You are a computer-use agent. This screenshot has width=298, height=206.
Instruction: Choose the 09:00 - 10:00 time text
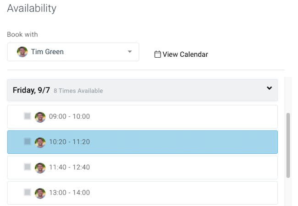tap(69, 117)
